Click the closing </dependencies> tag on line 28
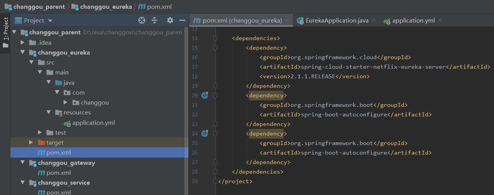 coord(258,172)
